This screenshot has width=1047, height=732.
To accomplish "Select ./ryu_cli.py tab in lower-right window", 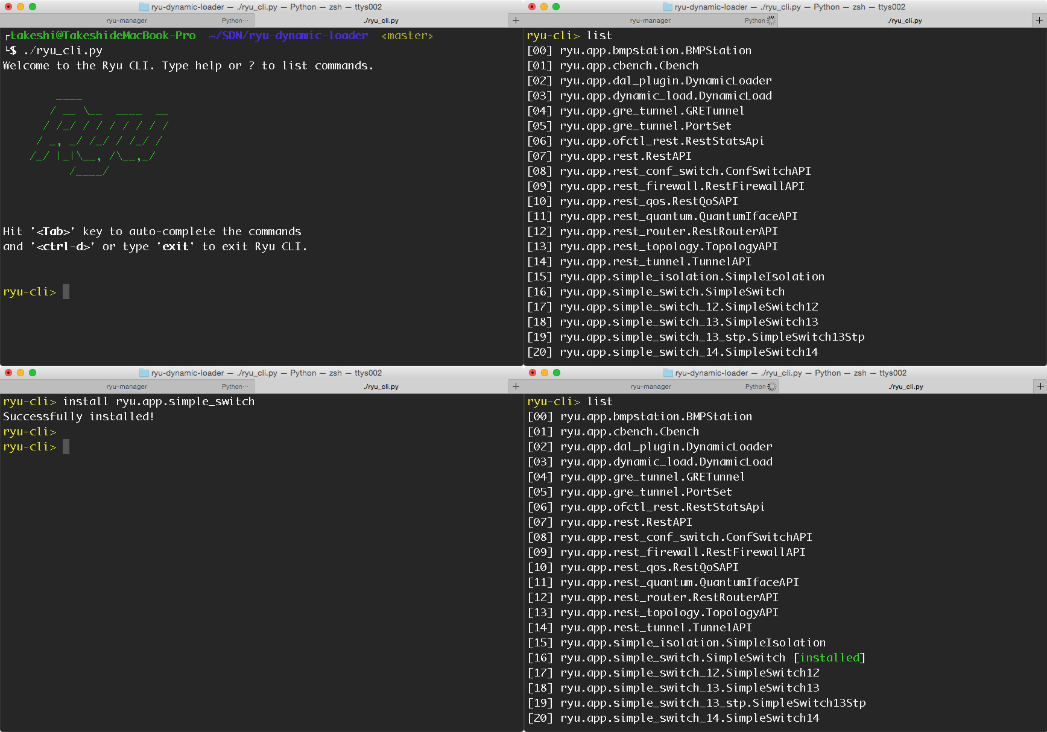I will pos(905,387).
